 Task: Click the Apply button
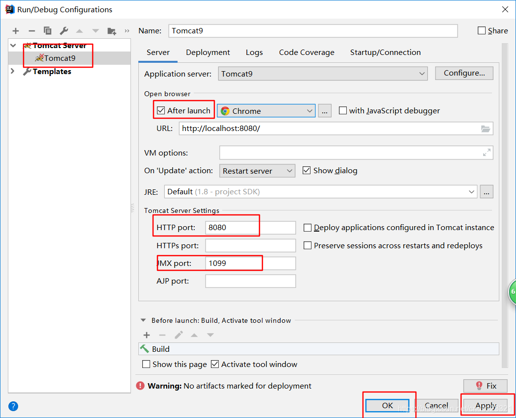click(486, 406)
